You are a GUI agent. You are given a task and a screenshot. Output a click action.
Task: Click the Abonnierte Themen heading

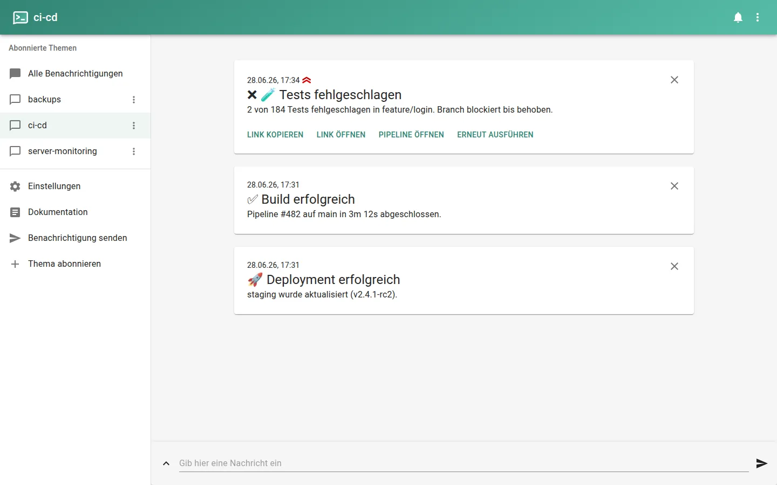43,48
